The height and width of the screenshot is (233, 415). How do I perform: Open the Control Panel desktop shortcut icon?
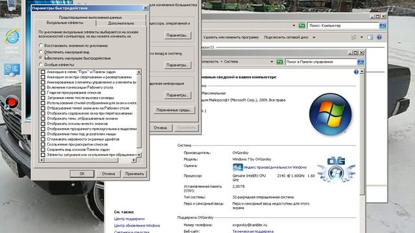point(12,71)
